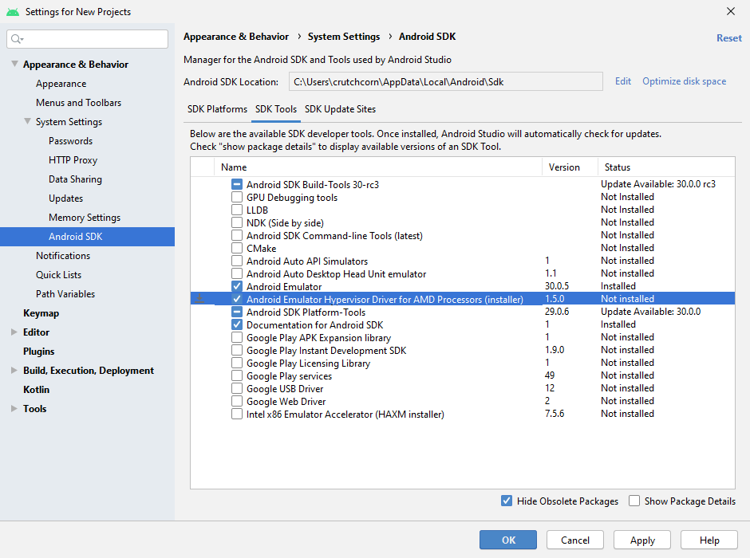Open Path Variables settings
Image resolution: width=750 pixels, height=558 pixels.
pos(65,294)
